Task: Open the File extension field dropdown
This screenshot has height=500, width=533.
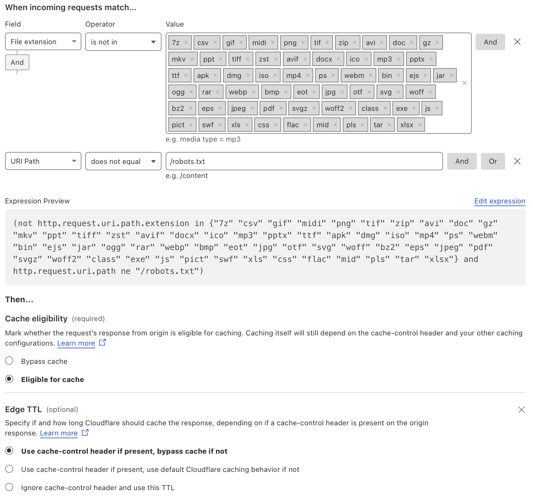Action: (43, 42)
